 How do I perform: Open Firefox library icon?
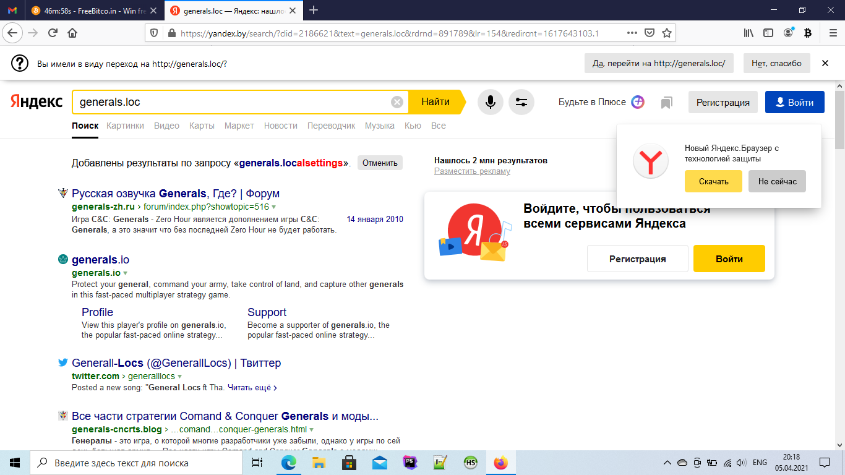pyautogui.click(x=748, y=33)
